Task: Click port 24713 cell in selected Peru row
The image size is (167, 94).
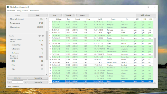Action: [x=69, y=81]
